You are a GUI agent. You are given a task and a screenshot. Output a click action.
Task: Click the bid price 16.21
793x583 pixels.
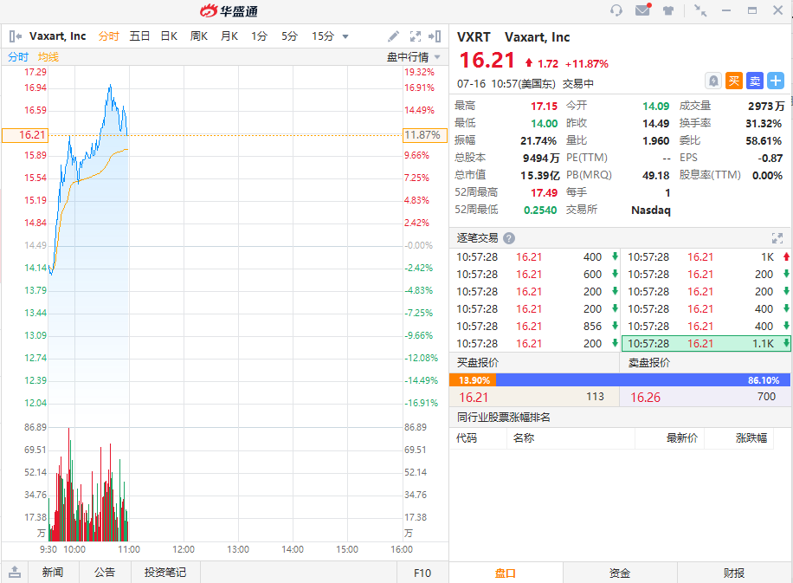474,398
